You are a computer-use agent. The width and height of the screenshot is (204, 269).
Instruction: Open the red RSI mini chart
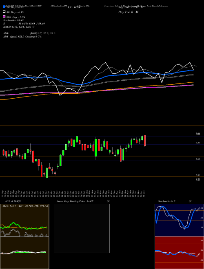(x=179, y=253)
